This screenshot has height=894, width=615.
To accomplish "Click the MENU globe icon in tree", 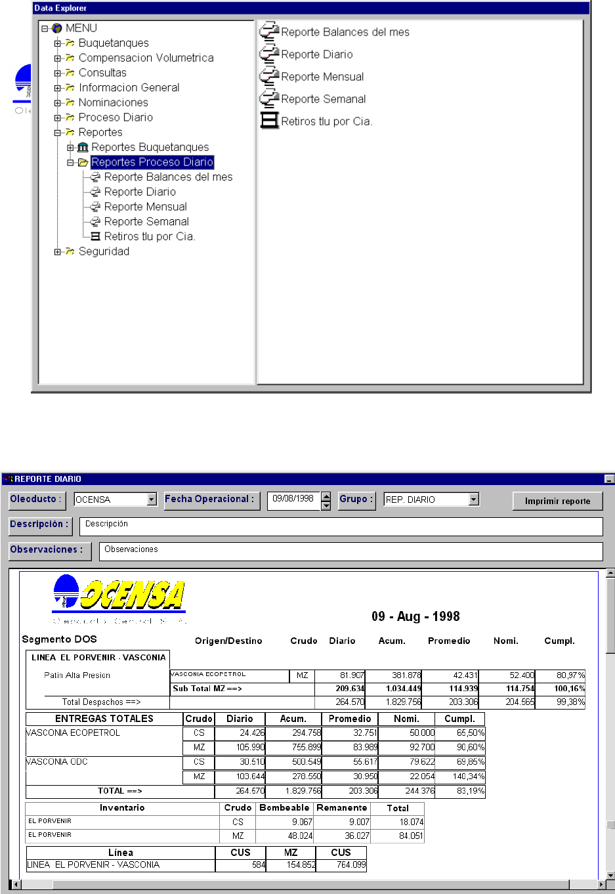I will (57, 28).
